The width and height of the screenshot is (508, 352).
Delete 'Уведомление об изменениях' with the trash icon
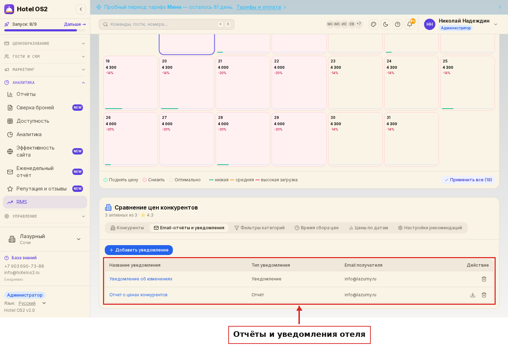[x=484, y=279]
